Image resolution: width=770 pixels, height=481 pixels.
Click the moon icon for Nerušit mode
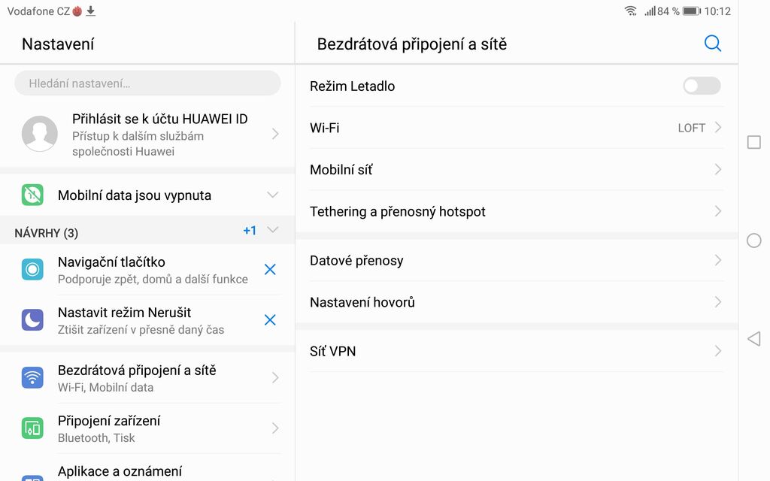(33, 319)
